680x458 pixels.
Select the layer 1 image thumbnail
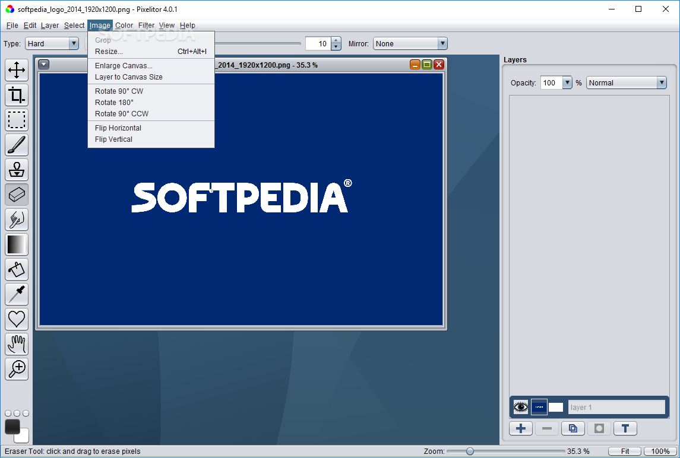(539, 407)
